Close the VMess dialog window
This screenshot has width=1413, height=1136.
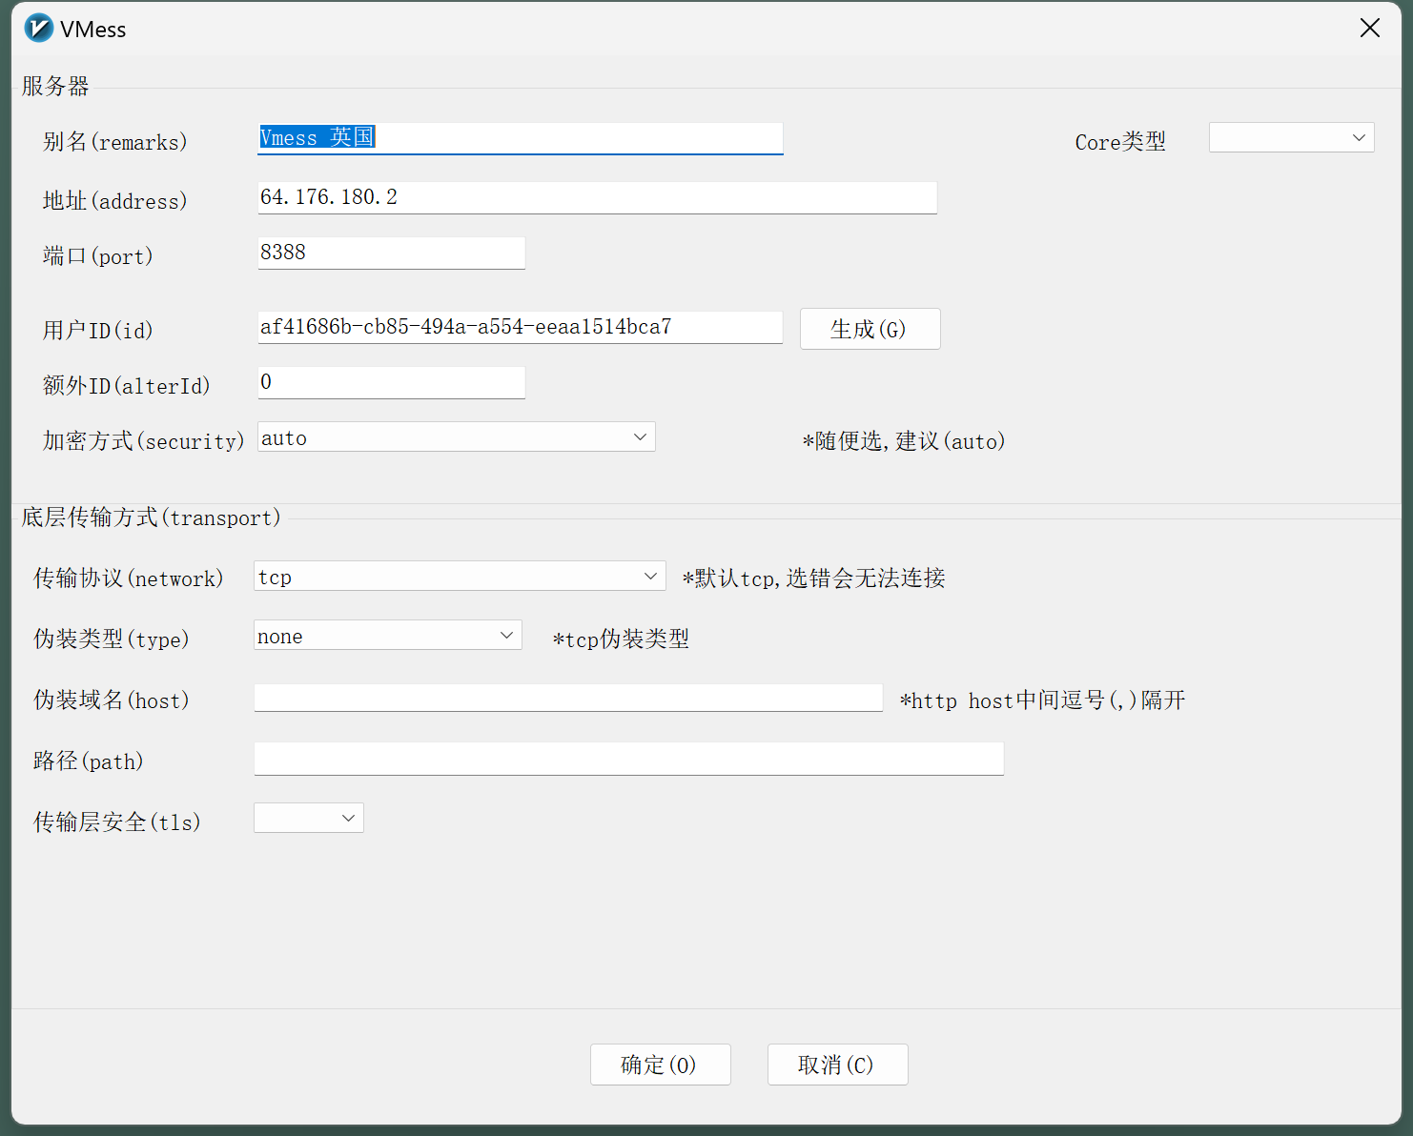click(1369, 29)
